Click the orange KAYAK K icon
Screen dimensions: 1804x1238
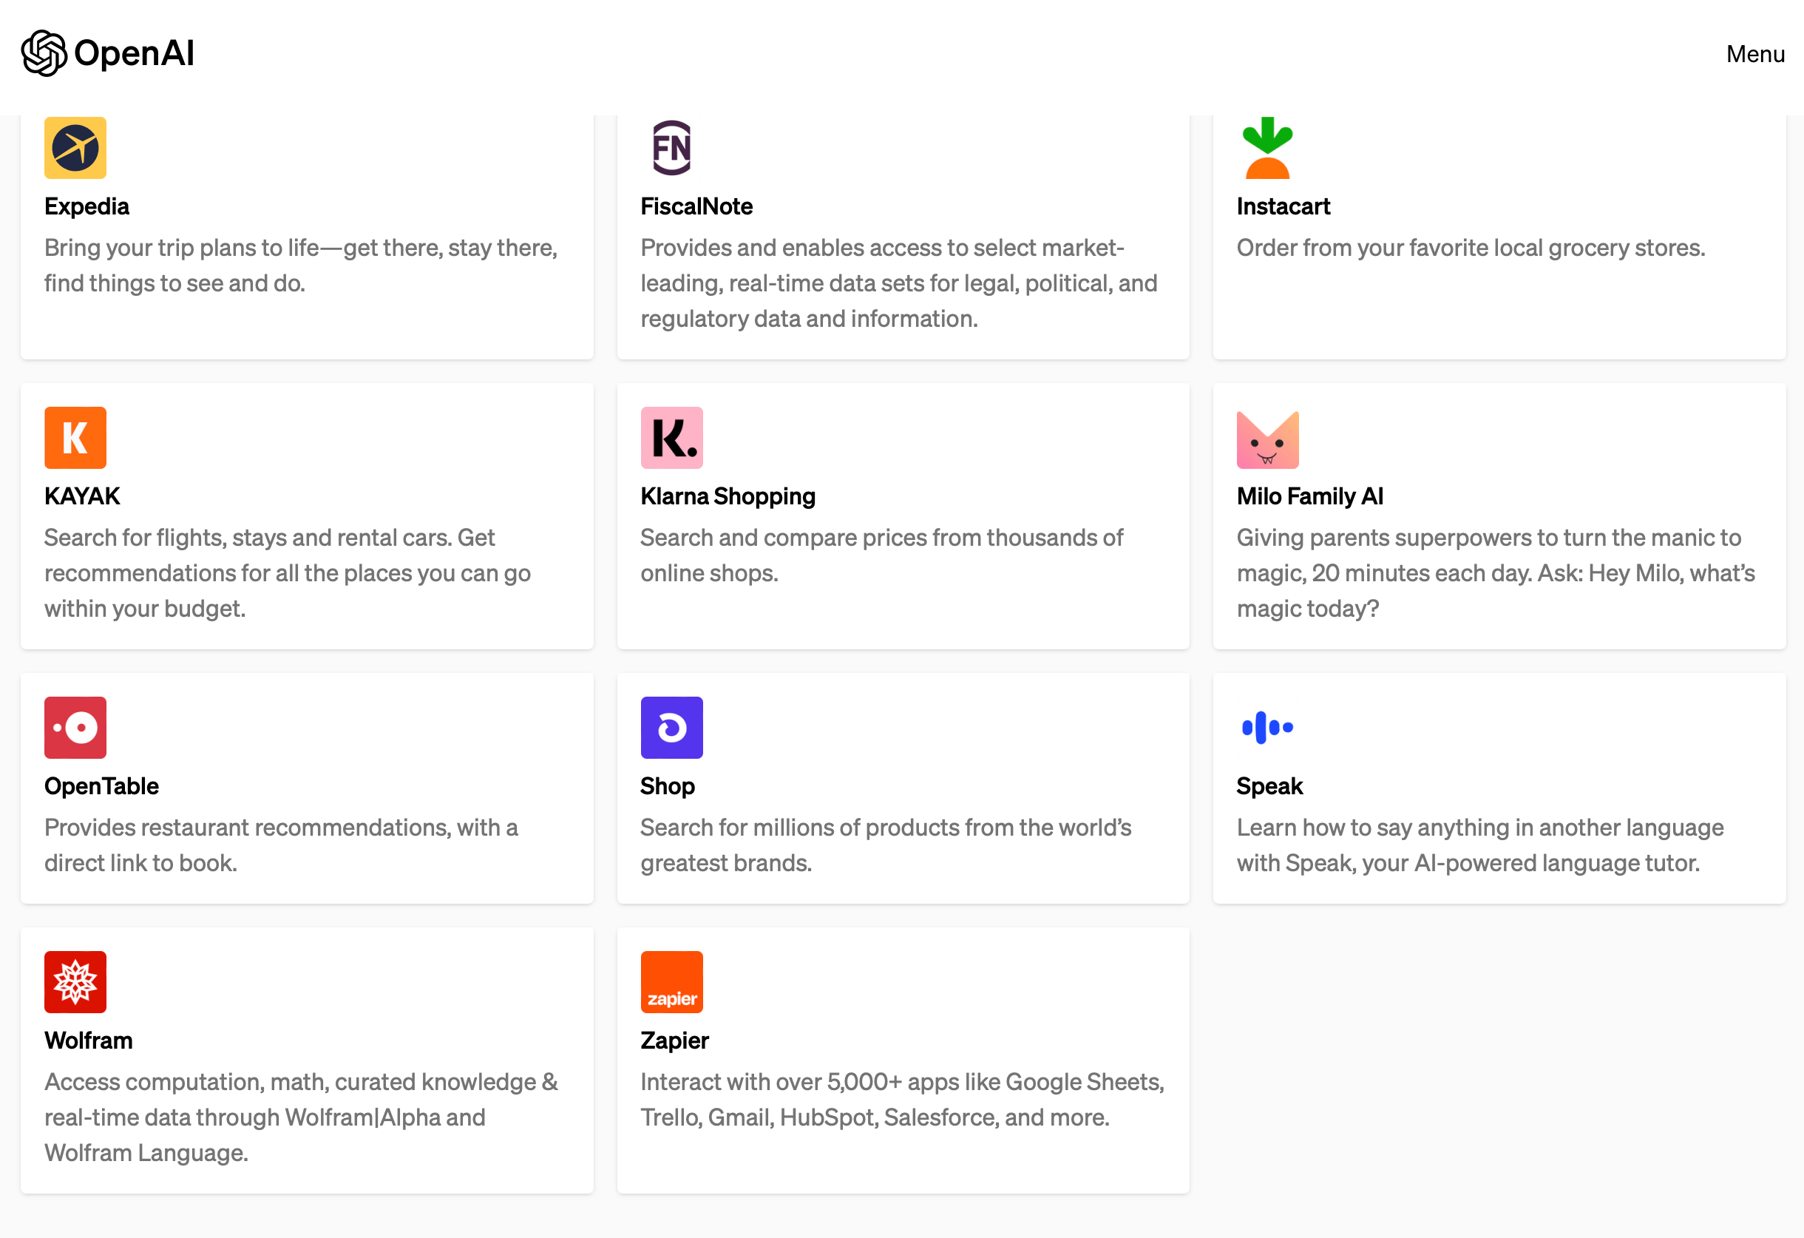pos(75,437)
